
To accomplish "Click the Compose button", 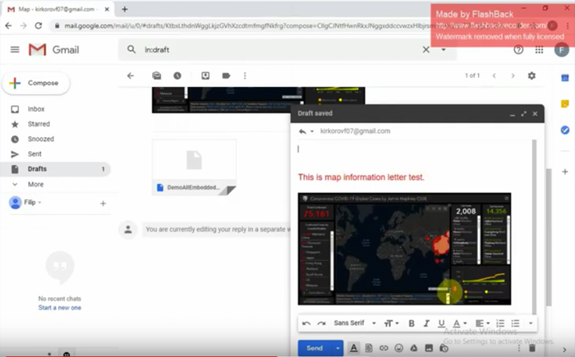I will (35, 83).
